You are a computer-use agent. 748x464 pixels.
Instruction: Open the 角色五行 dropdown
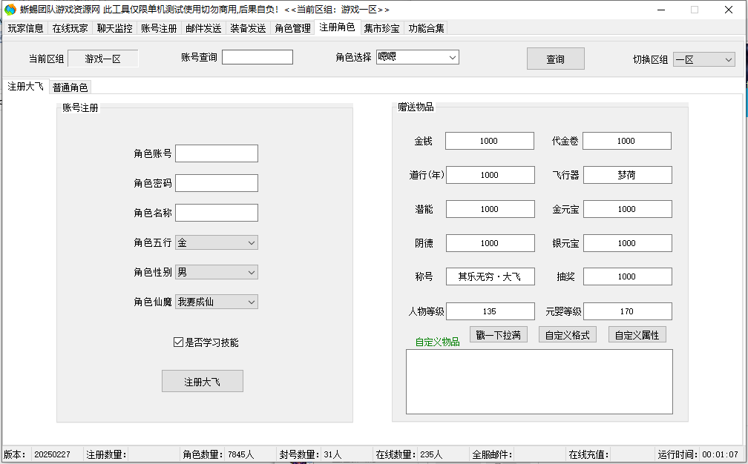click(216, 242)
